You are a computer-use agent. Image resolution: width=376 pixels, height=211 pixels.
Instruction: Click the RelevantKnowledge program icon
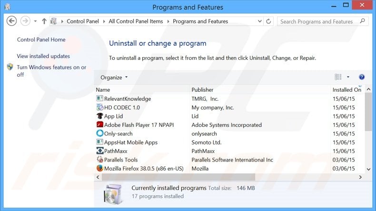(x=99, y=98)
